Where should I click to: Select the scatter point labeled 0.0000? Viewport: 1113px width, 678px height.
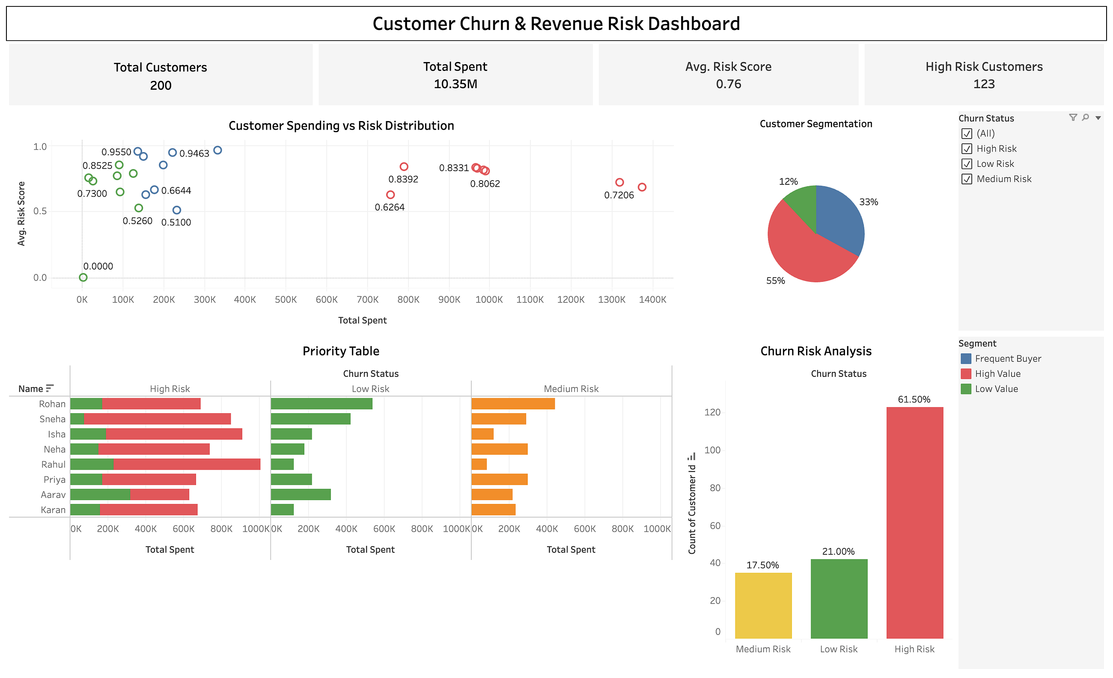tap(83, 278)
